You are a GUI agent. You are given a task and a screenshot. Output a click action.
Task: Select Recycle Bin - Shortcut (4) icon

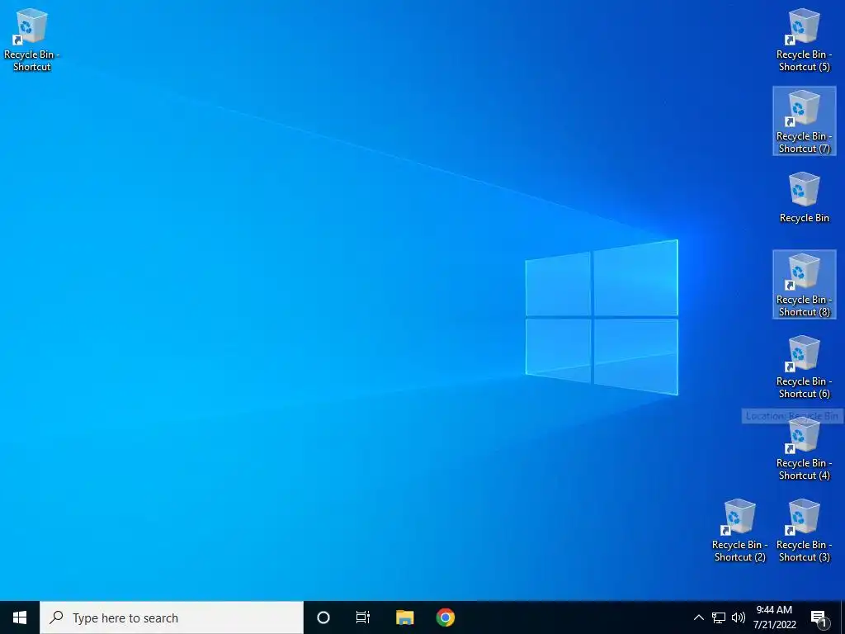(804, 449)
